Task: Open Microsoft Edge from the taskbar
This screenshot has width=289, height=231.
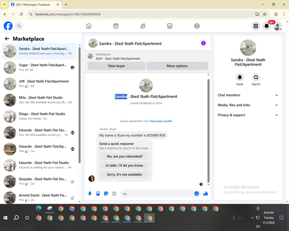Action: tap(39, 208)
